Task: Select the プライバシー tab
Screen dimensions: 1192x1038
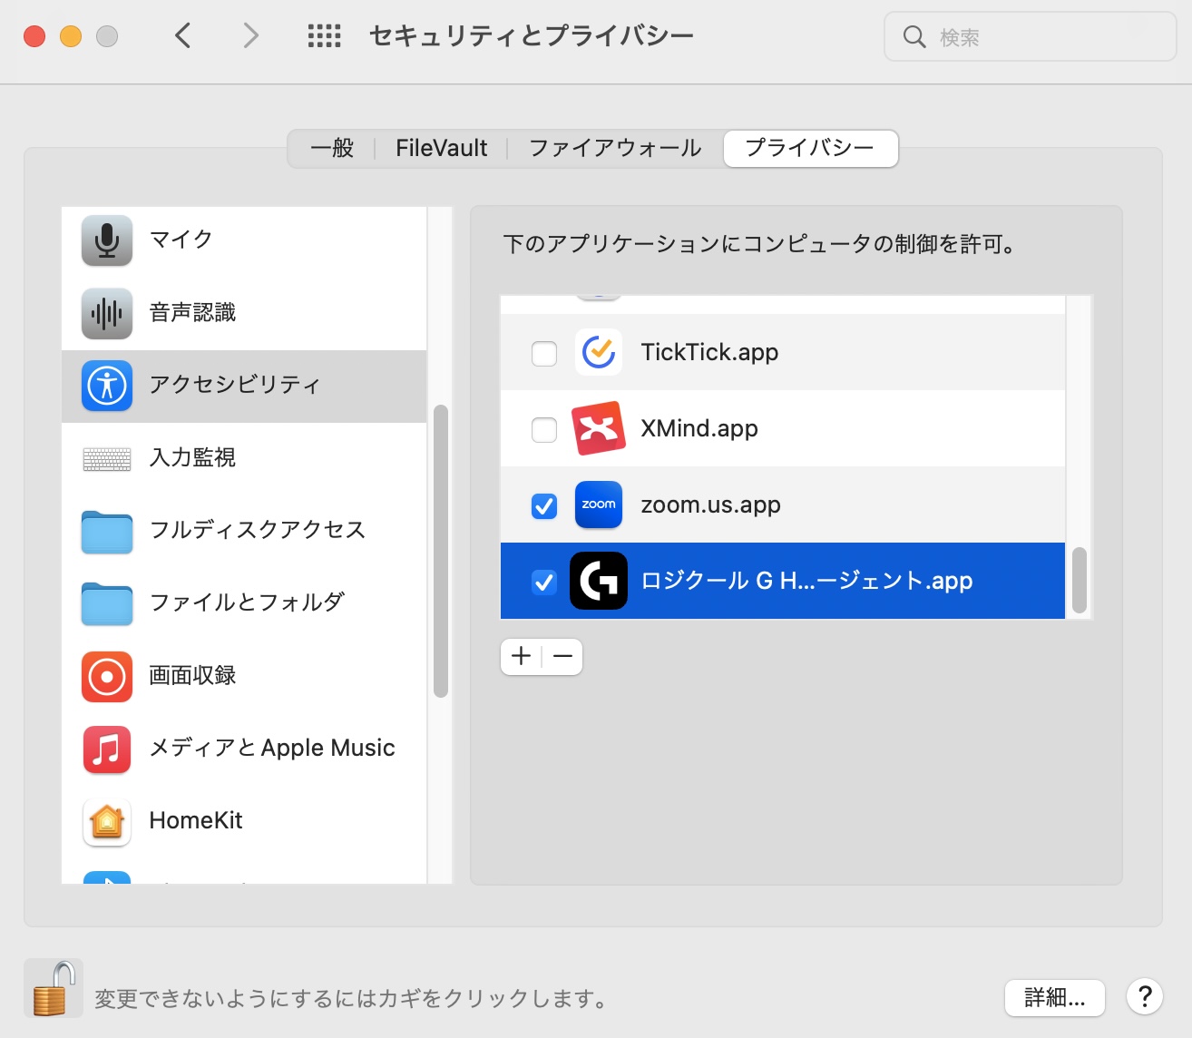Action: pos(810,148)
